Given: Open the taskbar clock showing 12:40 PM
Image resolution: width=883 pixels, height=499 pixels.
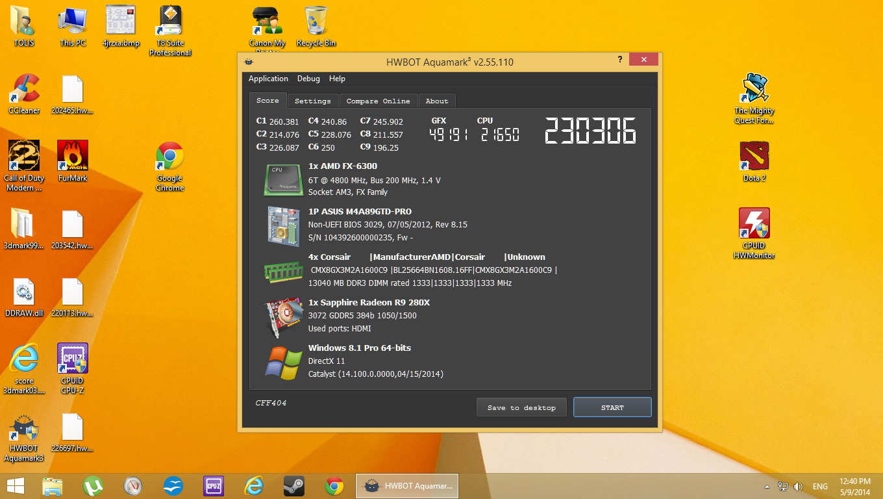Looking at the screenshot, I should pyautogui.click(x=855, y=486).
